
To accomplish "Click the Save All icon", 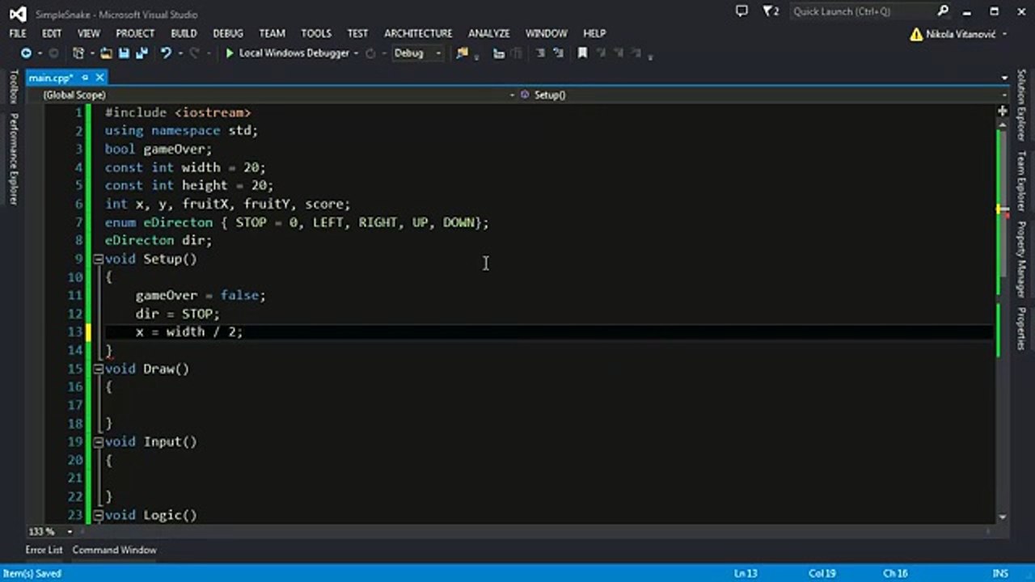I will pyautogui.click(x=142, y=53).
